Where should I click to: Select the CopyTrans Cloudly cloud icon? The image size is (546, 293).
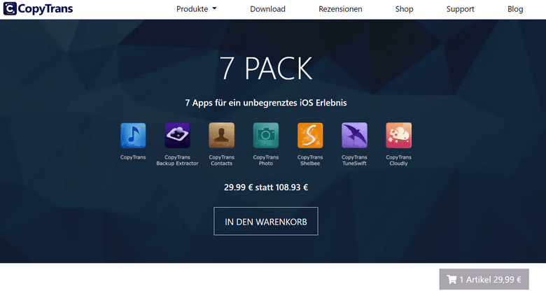398,136
